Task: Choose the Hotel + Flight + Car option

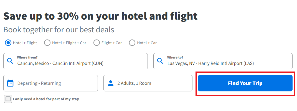Action: pyautogui.click(x=47, y=43)
